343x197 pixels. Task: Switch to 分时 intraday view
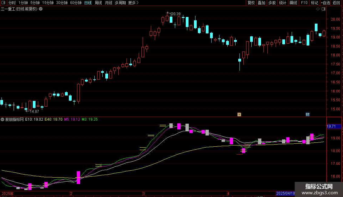click(12, 3)
